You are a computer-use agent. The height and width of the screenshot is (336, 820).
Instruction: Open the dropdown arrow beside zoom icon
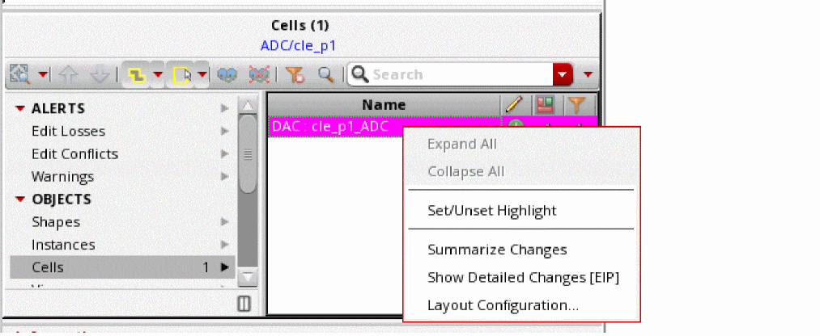pos(43,75)
